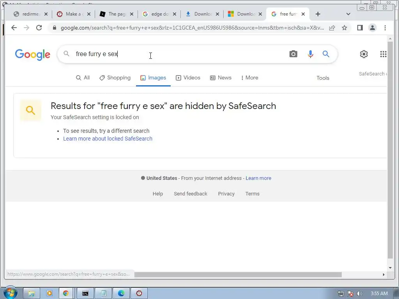Viewport: 399px width, 299px height.
Task: Click Send feedback in the footer
Action: (191, 194)
